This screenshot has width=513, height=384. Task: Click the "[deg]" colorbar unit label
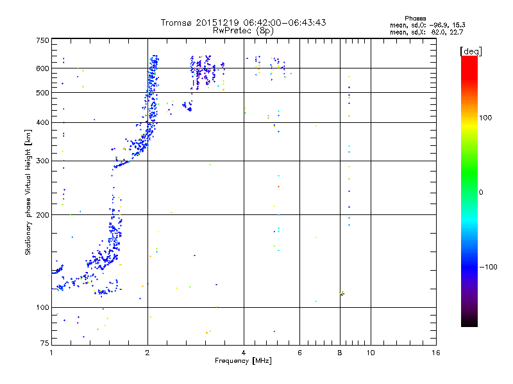click(471, 51)
